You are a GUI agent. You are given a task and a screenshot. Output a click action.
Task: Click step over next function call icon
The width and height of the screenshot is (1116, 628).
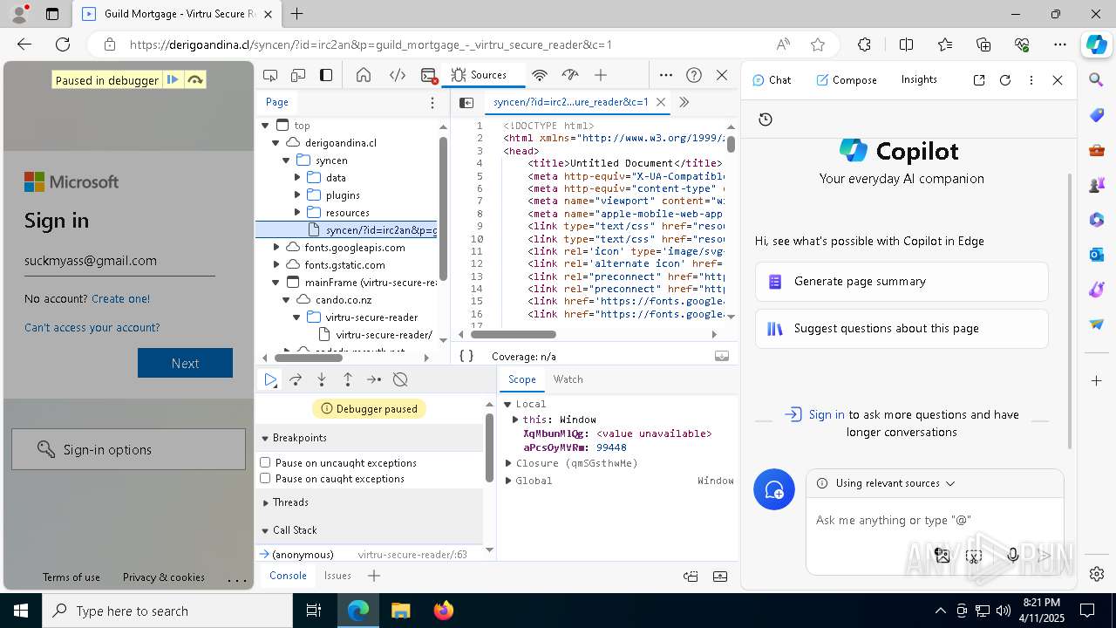(296, 379)
